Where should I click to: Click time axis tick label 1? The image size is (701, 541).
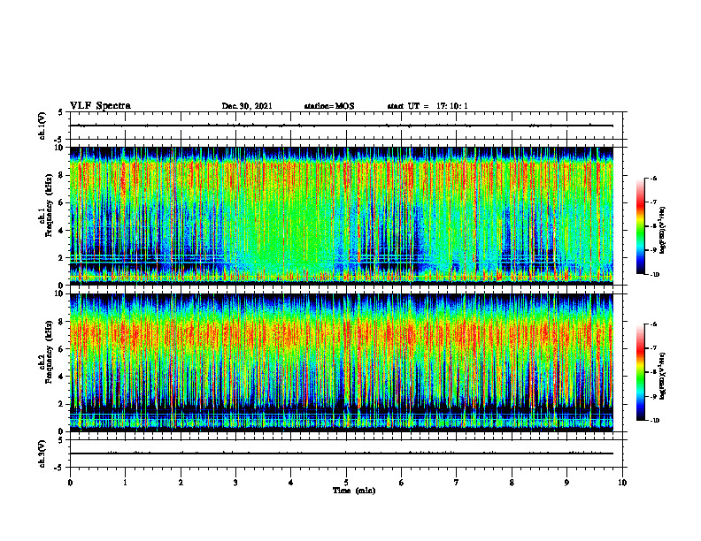pyautogui.click(x=125, y=483)
